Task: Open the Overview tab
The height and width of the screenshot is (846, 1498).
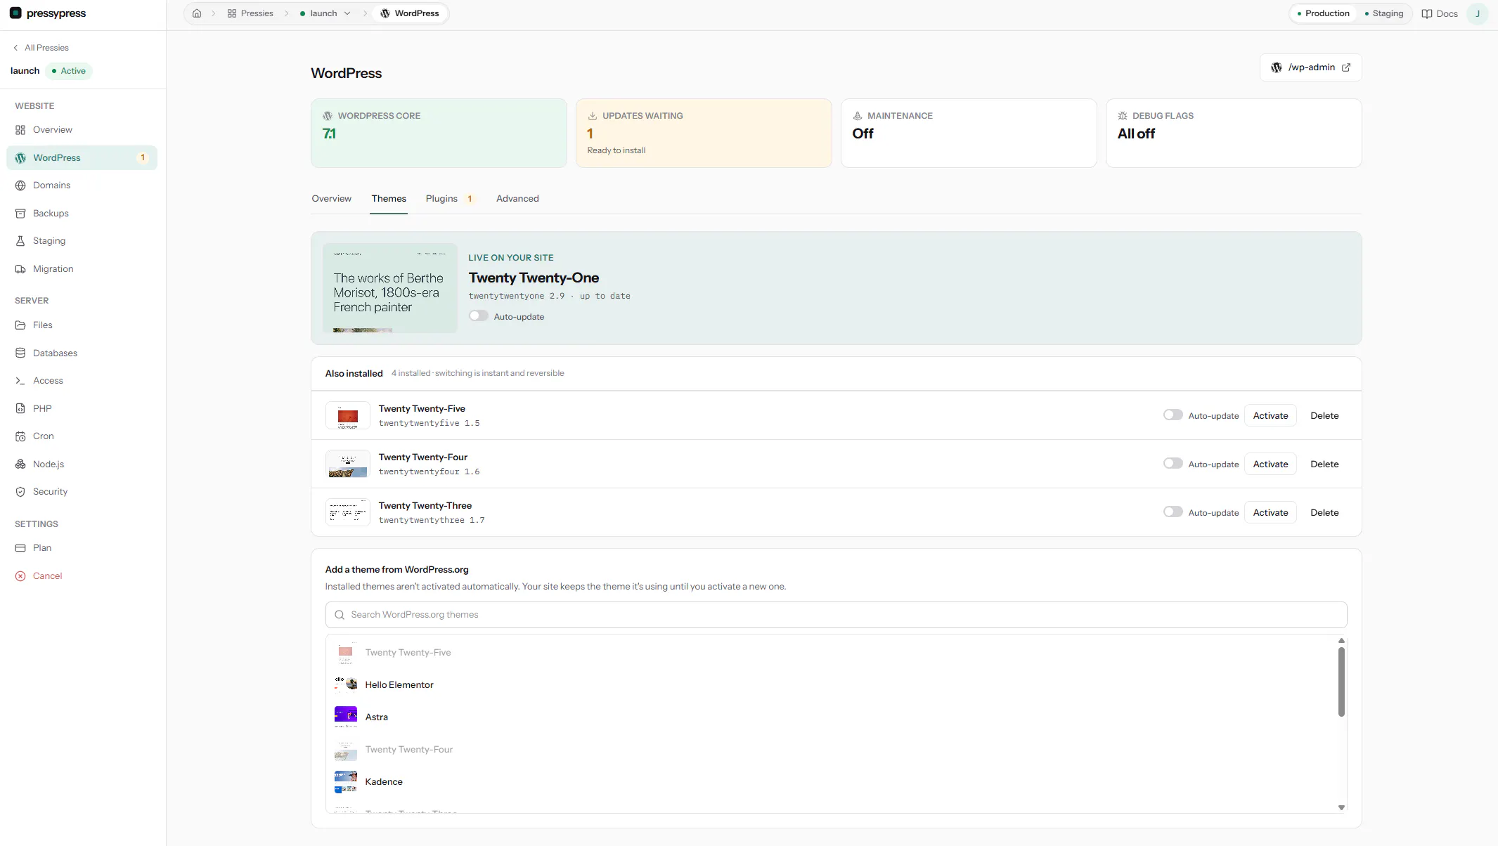Action: (331, 199)
